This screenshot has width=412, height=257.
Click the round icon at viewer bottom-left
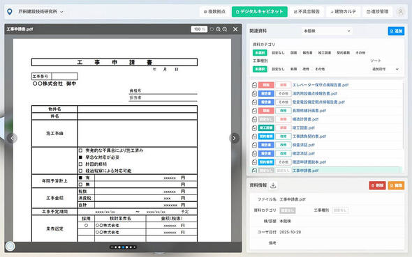[10, 247]
